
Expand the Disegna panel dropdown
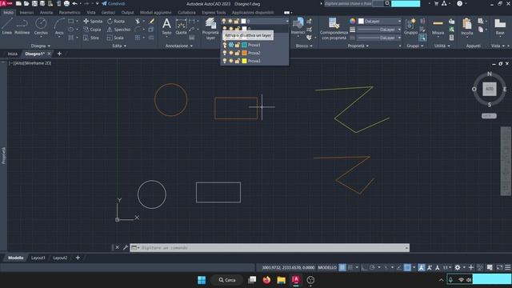[x=41, y=46]
